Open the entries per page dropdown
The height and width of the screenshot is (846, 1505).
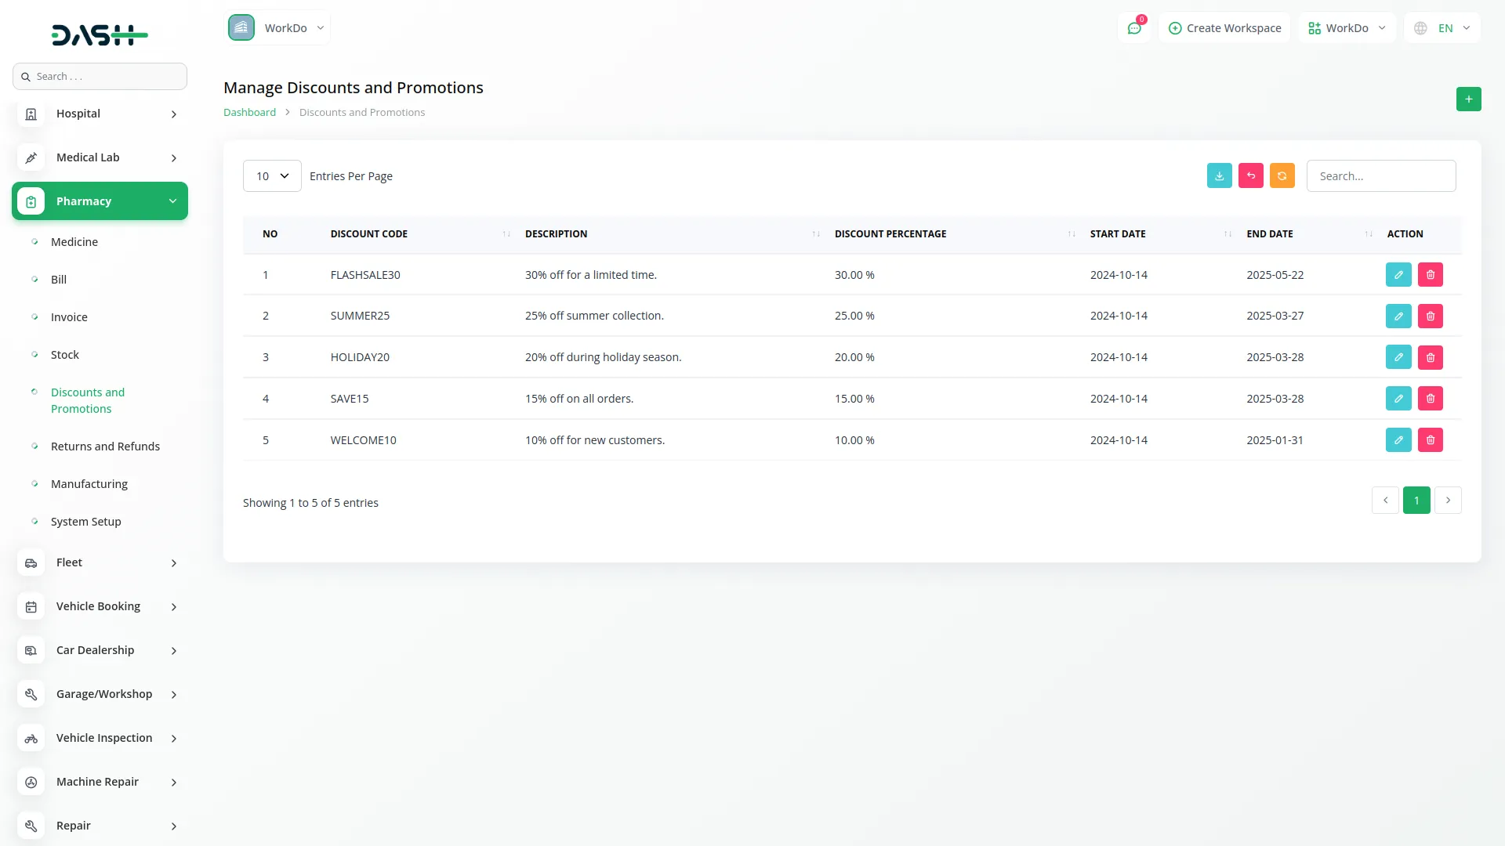(271, 176)
